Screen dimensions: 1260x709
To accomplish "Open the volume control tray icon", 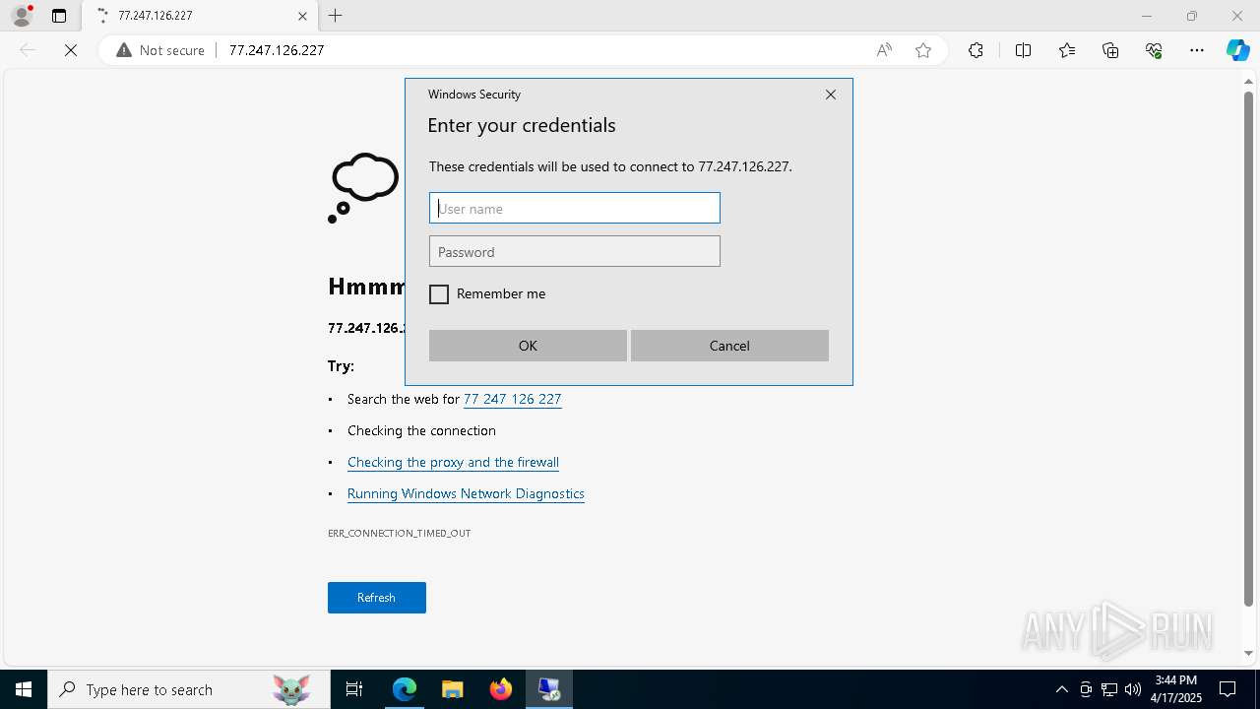I will (x=1133, y=689).
